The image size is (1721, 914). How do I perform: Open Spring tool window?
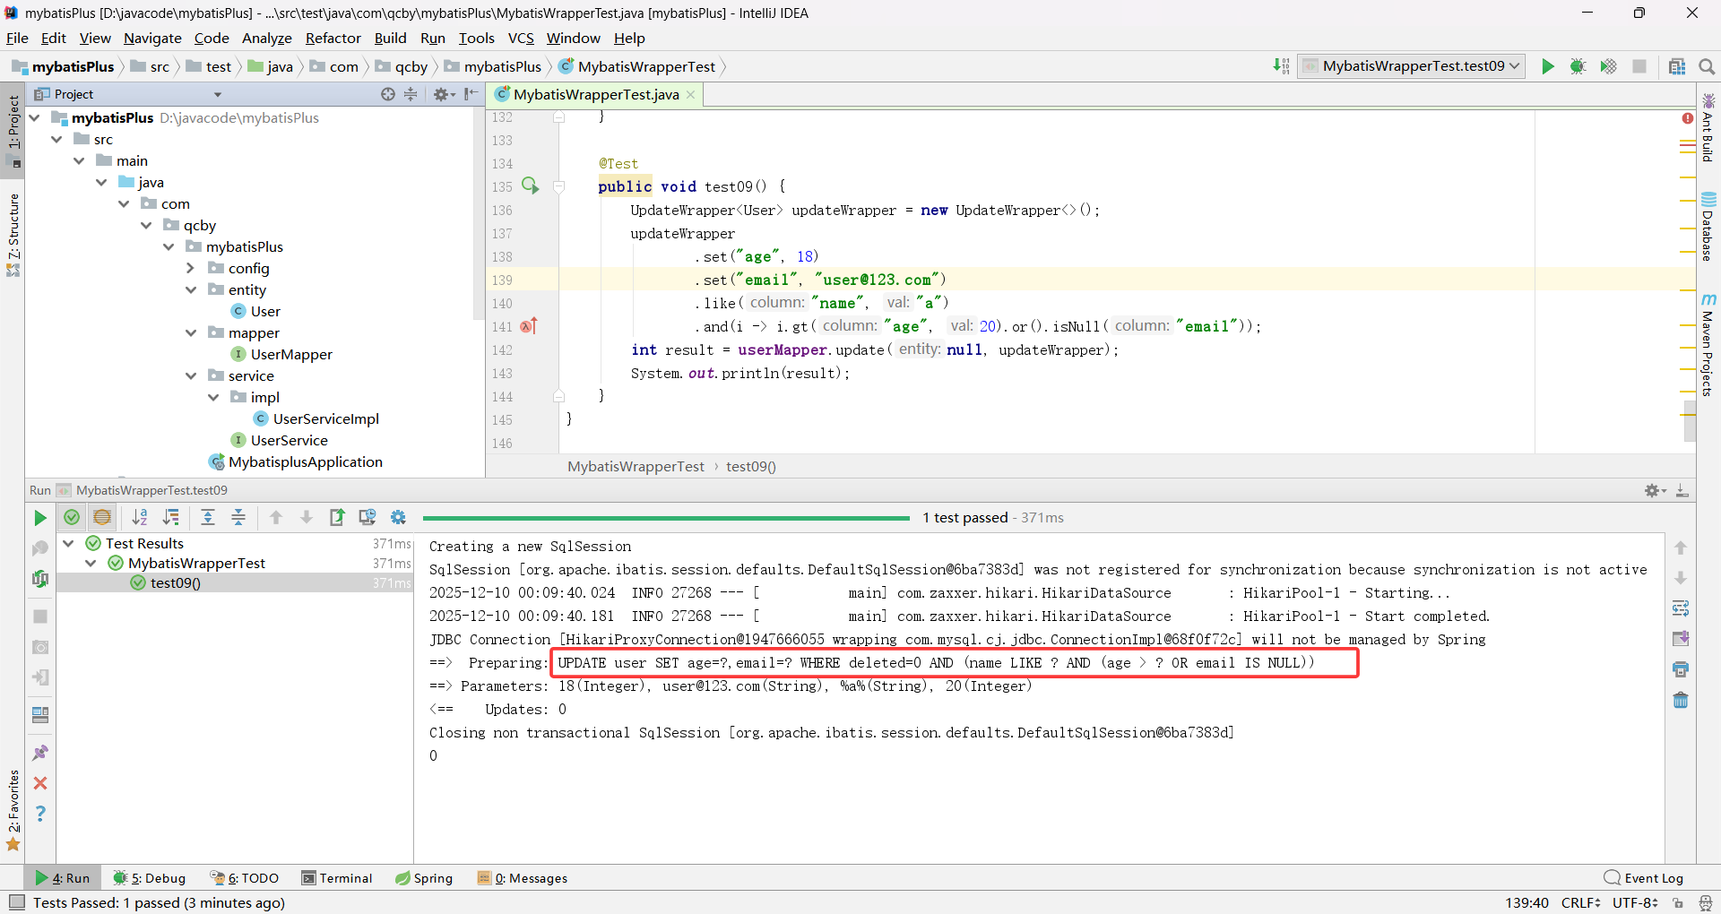point(424,878)
